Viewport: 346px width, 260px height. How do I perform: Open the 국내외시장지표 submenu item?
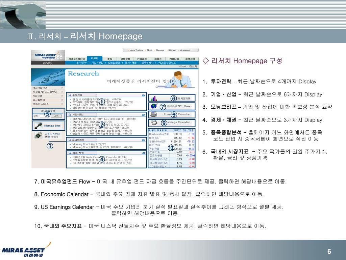[x=167, y=63]
